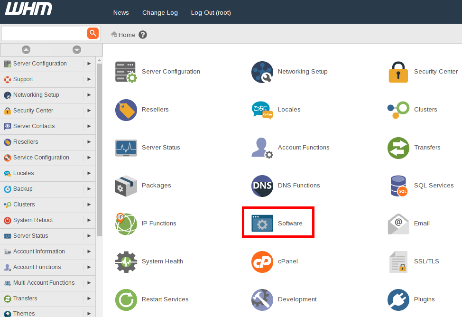Select the Restart Services icon

click(x=126, y=299)
